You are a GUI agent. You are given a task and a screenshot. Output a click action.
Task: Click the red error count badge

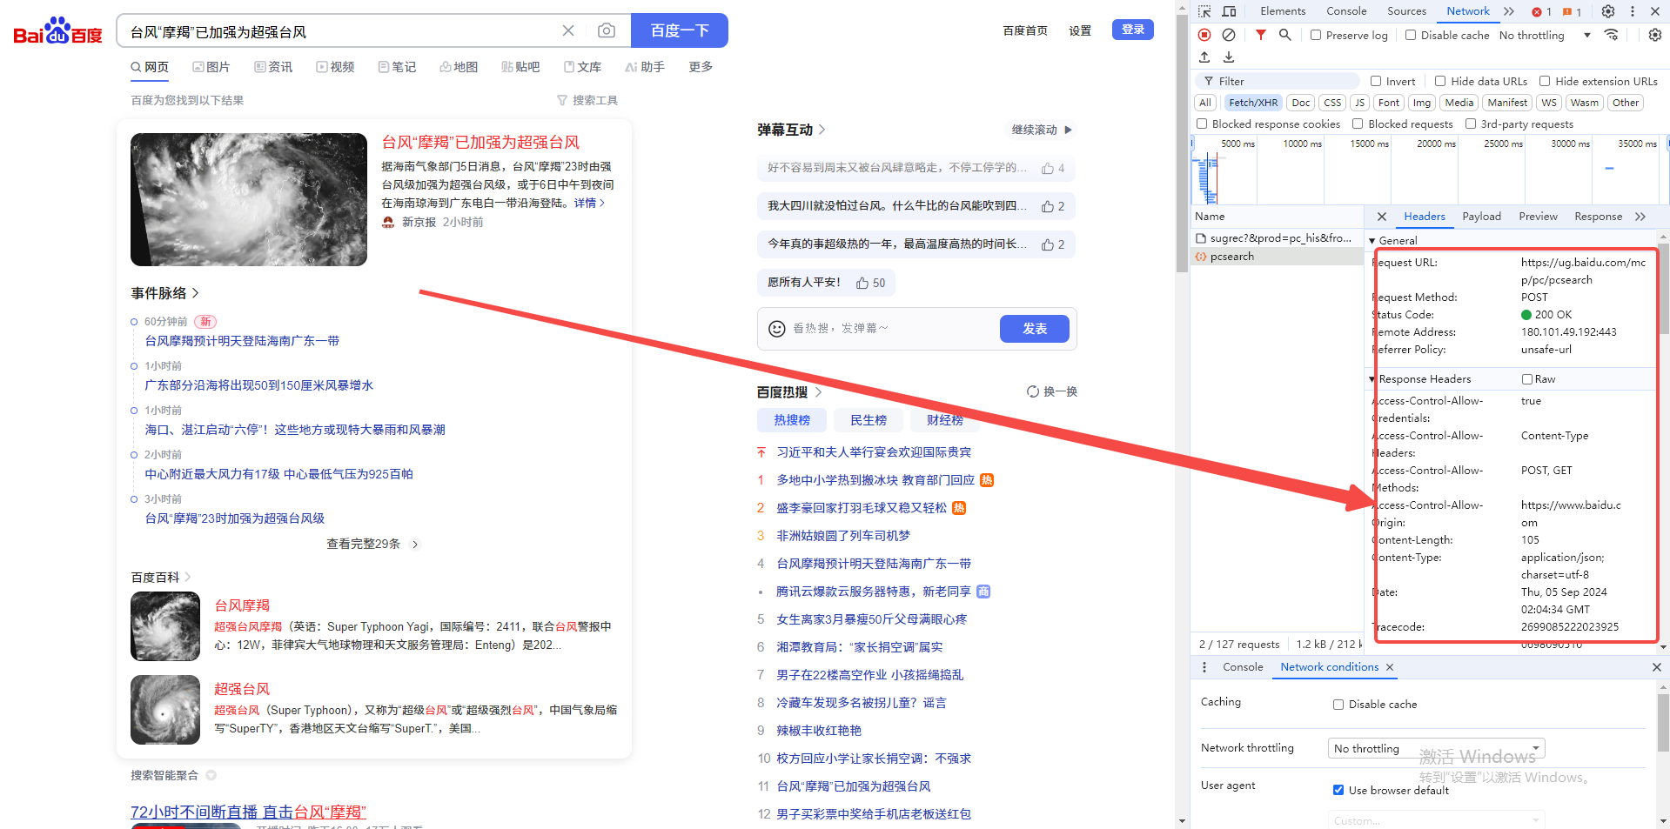[x=1542, y=12]
